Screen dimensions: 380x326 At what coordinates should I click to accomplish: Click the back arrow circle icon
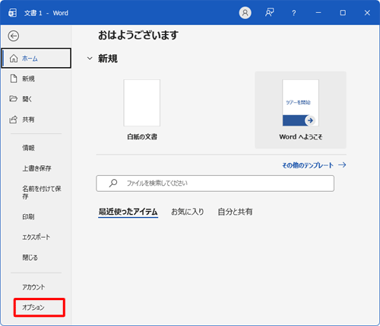pyautogui.click(x=14, y=36)
